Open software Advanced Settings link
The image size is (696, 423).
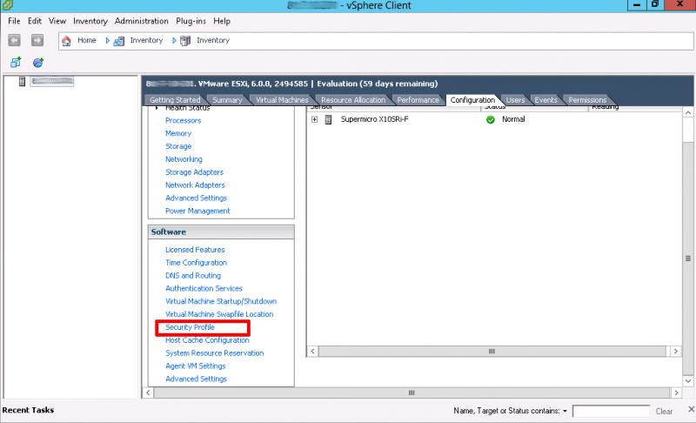click(x=196, y=379)
